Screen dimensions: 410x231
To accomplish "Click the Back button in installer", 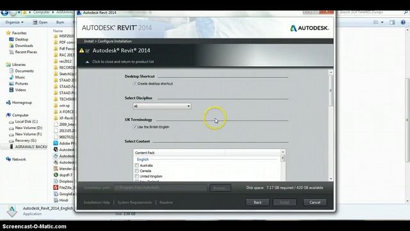I will tap(258, 202).
